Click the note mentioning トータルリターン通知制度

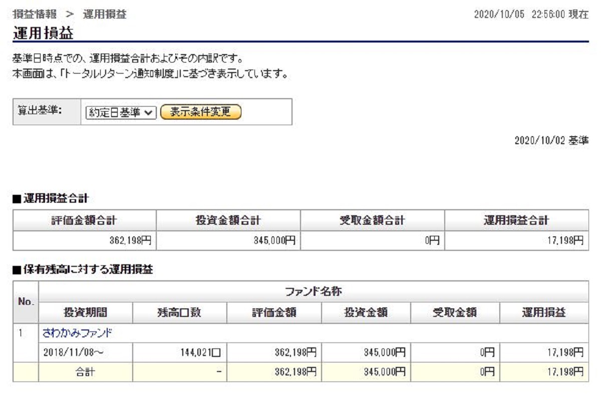click(x=150, y=74)
